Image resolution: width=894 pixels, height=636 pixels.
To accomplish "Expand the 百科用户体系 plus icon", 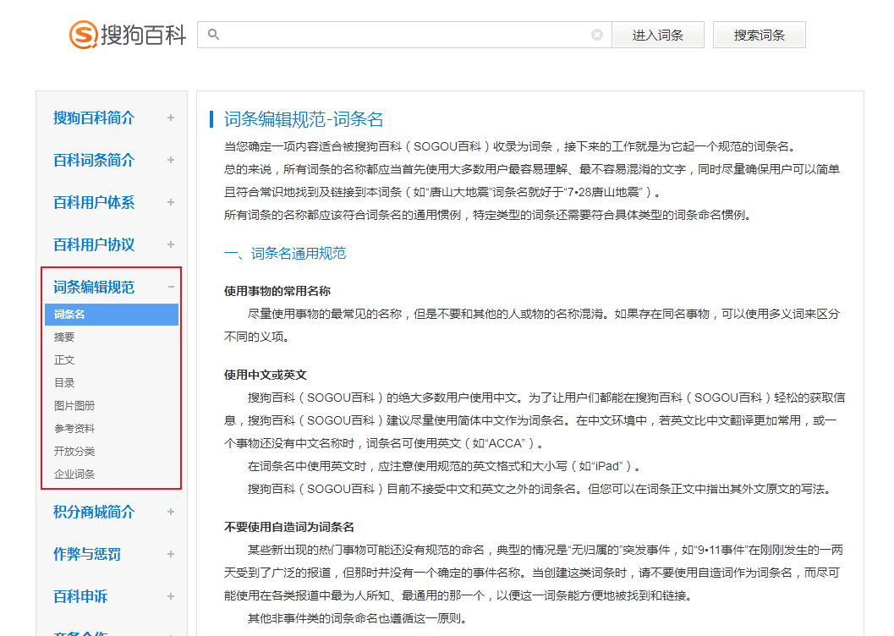I will [x=171, y=202].
